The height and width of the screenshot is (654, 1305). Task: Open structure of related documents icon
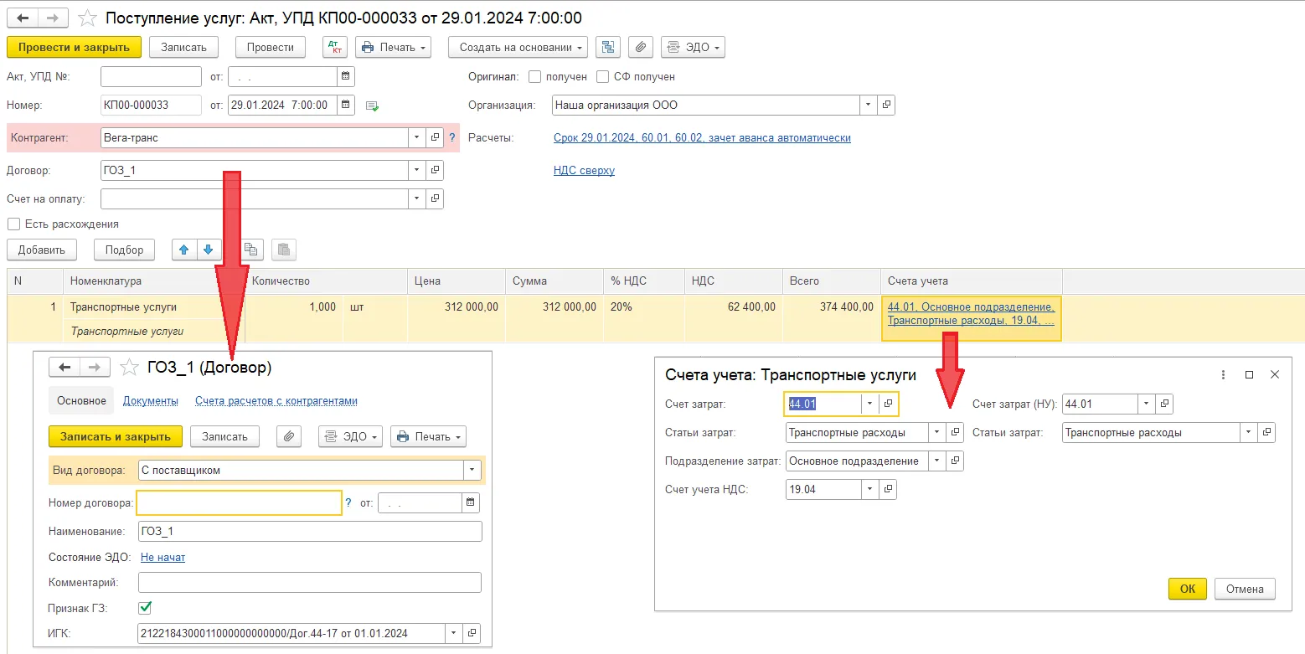[608, 48]
